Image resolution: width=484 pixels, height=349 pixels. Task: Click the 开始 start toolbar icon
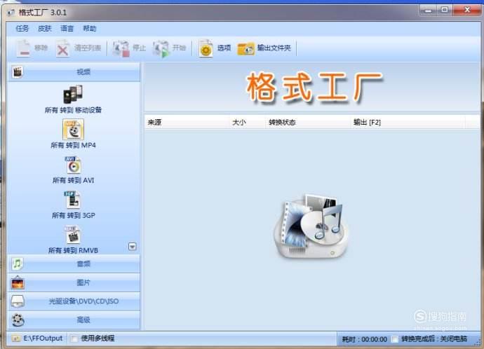(161, 49)
